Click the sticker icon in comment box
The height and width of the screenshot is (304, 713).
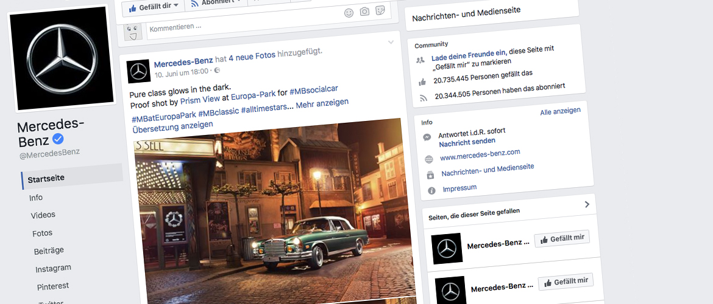tap(380, 10)
